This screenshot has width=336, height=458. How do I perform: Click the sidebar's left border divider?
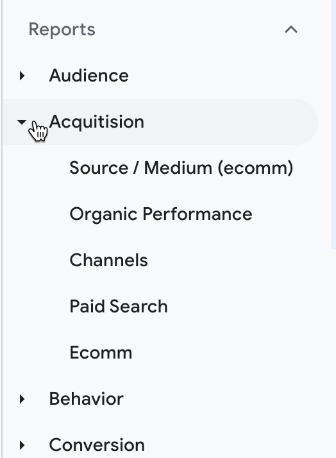[x=2, y=229]
